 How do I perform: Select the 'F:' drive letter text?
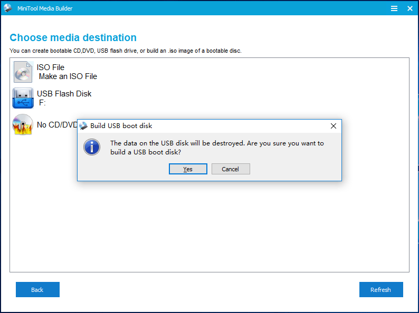[x=42, y=103]
